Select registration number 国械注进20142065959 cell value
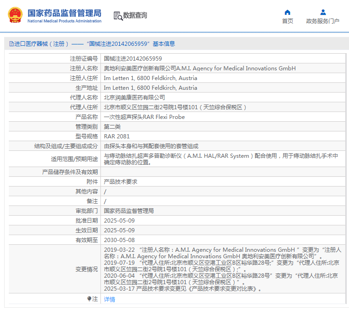This screenshot has height=311, width=349. (x=133, y=59)
